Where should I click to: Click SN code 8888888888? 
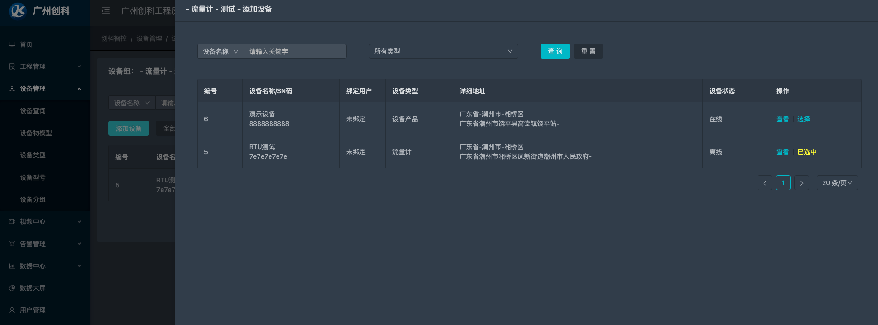click(269, 124)
